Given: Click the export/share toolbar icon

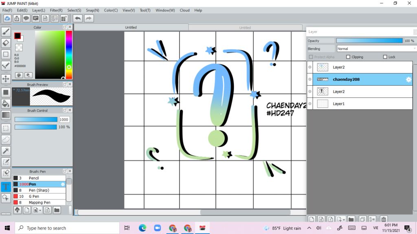Looking at the screenshot, I should 17,18.
